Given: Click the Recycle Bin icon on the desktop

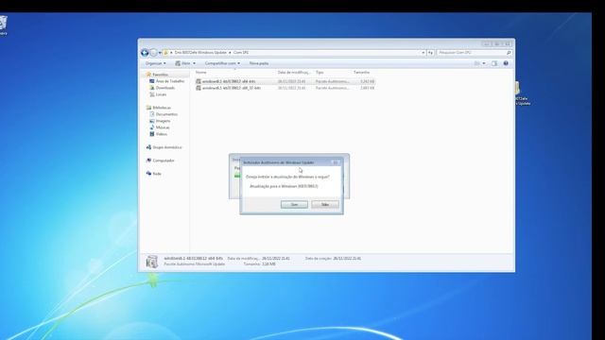Looking at the screenshot, I should [x=3, y=23].
